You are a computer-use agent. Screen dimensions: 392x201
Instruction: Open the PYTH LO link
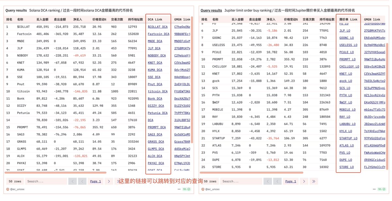(346, 95)
